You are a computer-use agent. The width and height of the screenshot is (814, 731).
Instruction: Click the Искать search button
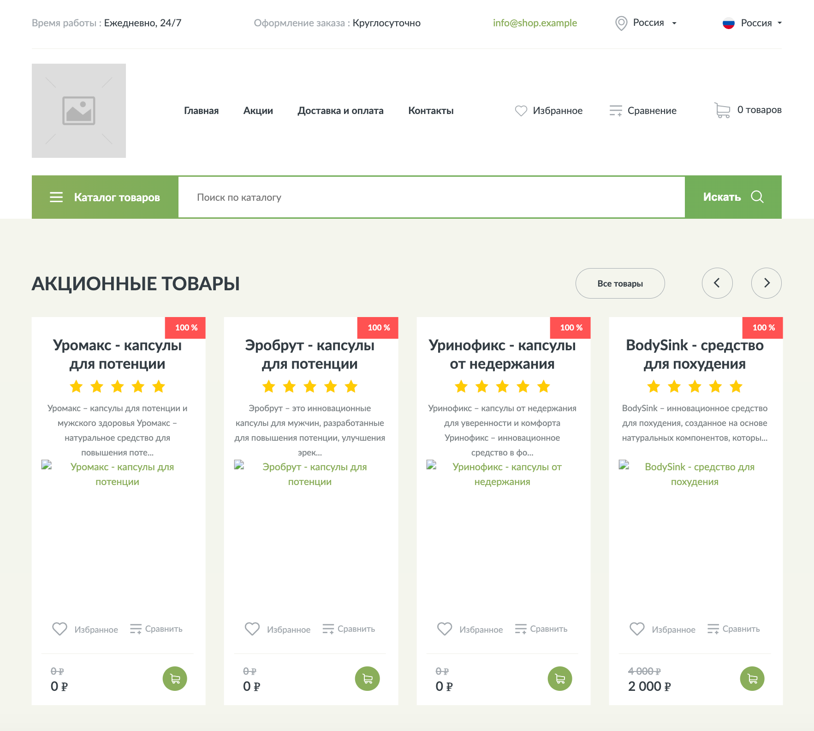[x=733, y=197]
